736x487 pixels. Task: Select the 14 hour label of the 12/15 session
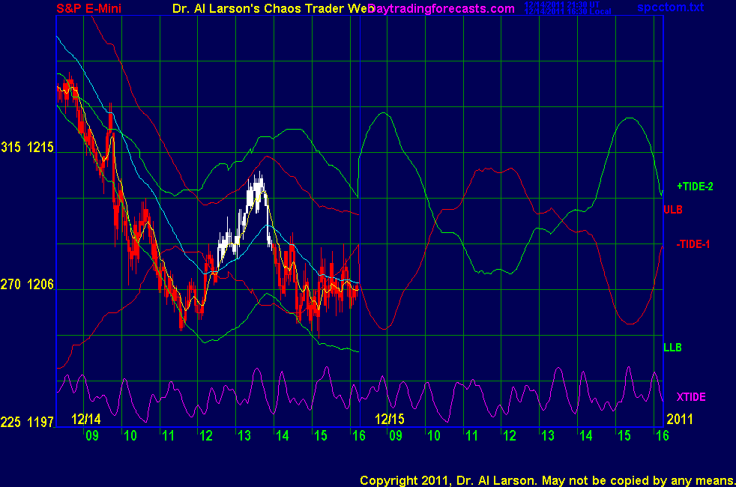586,436
